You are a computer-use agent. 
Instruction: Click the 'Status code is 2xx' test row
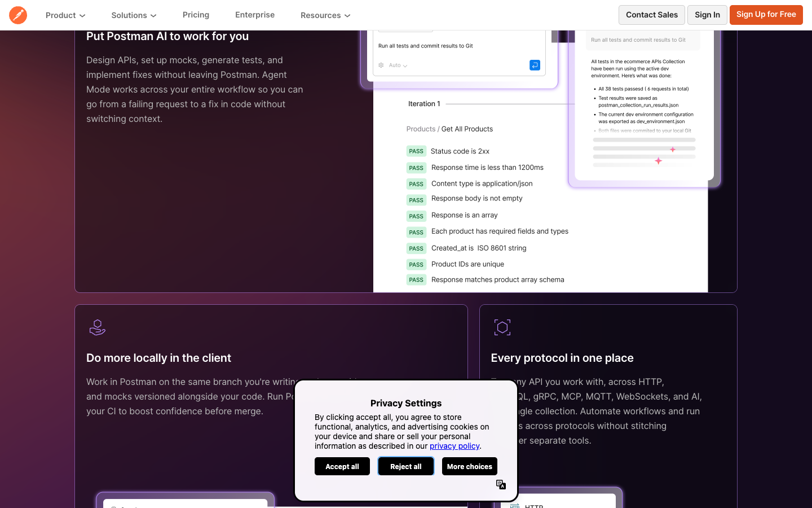tap(460, 151)
